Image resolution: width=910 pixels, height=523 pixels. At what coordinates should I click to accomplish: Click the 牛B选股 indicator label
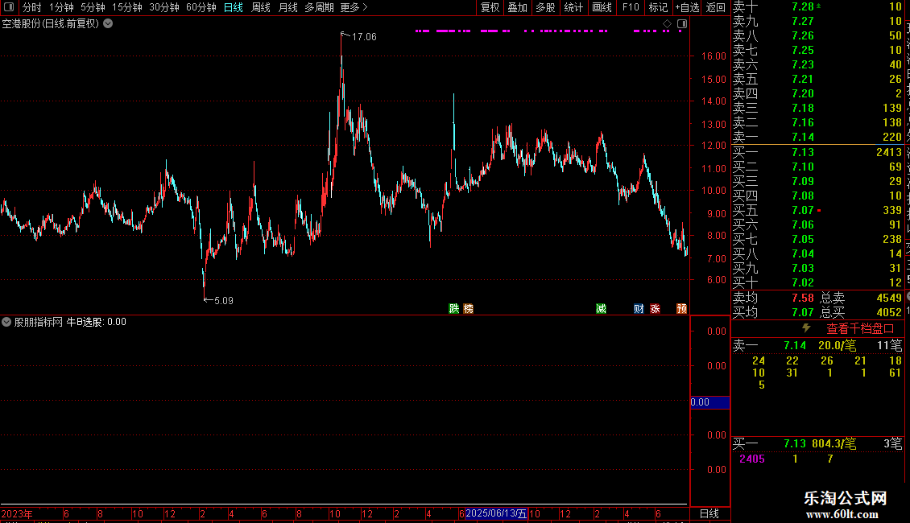[x=85, y=322]
